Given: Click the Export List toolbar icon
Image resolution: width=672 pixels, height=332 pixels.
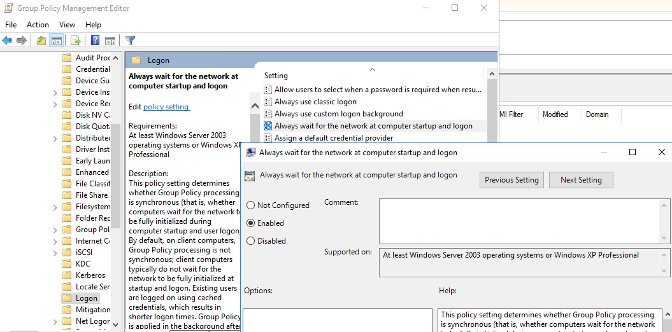Looking at the screenshot, I should (x=76, y=41).
